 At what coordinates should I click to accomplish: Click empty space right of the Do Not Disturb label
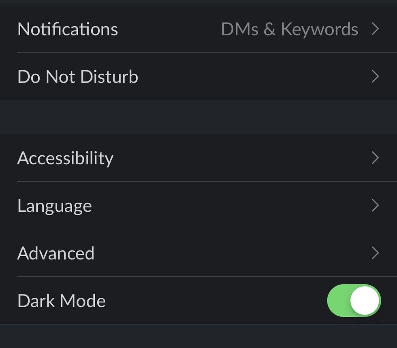[x=251, y=77]
